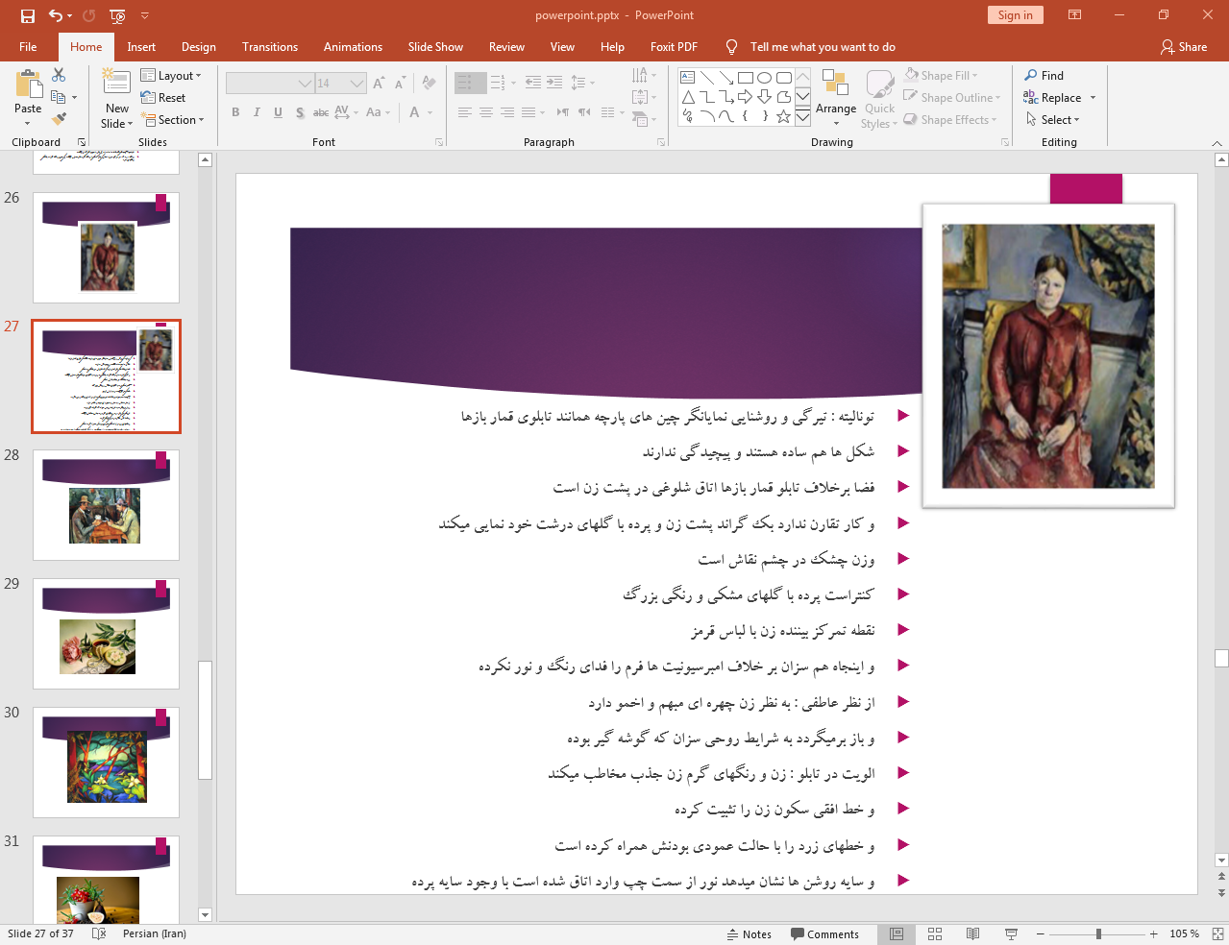Click the Sign in button
The height and width of the screenshot is (945, 1229).
tap(1015, 14)
